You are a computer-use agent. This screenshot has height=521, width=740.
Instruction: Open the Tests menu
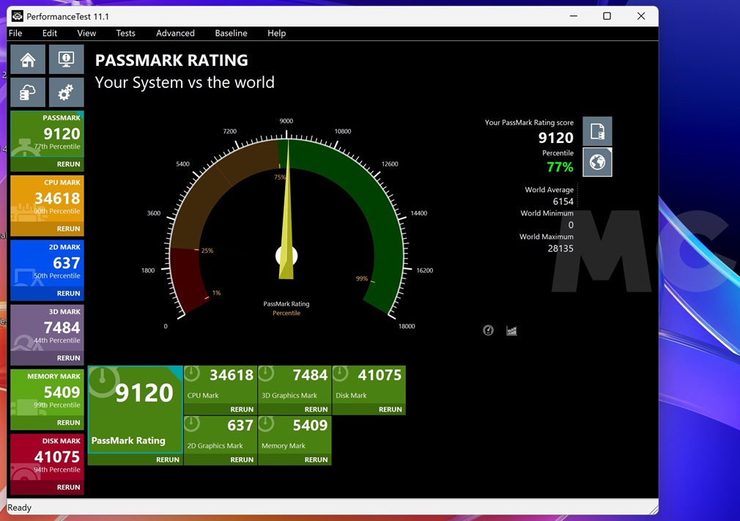(125, 33)
